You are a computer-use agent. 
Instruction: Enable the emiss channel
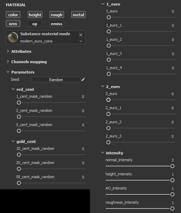pyautogui.click(x=56, y=24)
